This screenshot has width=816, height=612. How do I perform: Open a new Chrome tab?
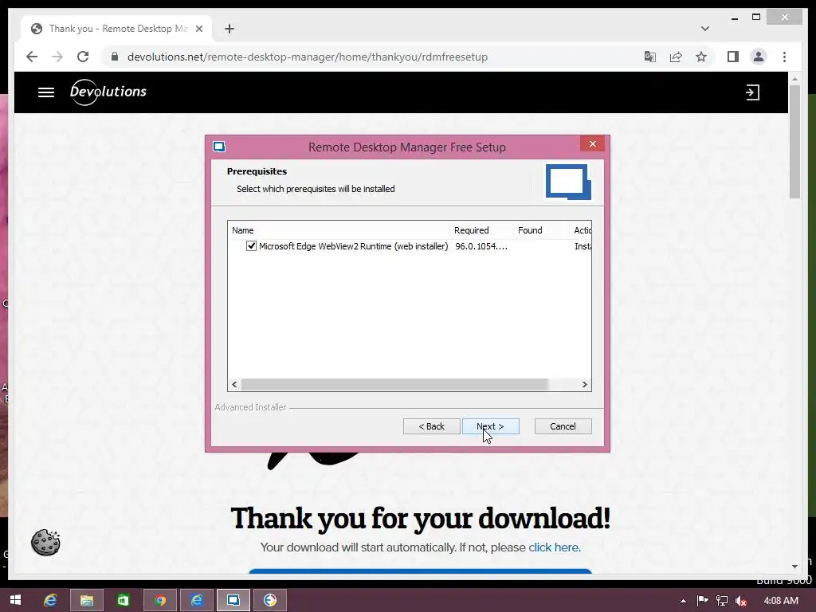point(229,29)
